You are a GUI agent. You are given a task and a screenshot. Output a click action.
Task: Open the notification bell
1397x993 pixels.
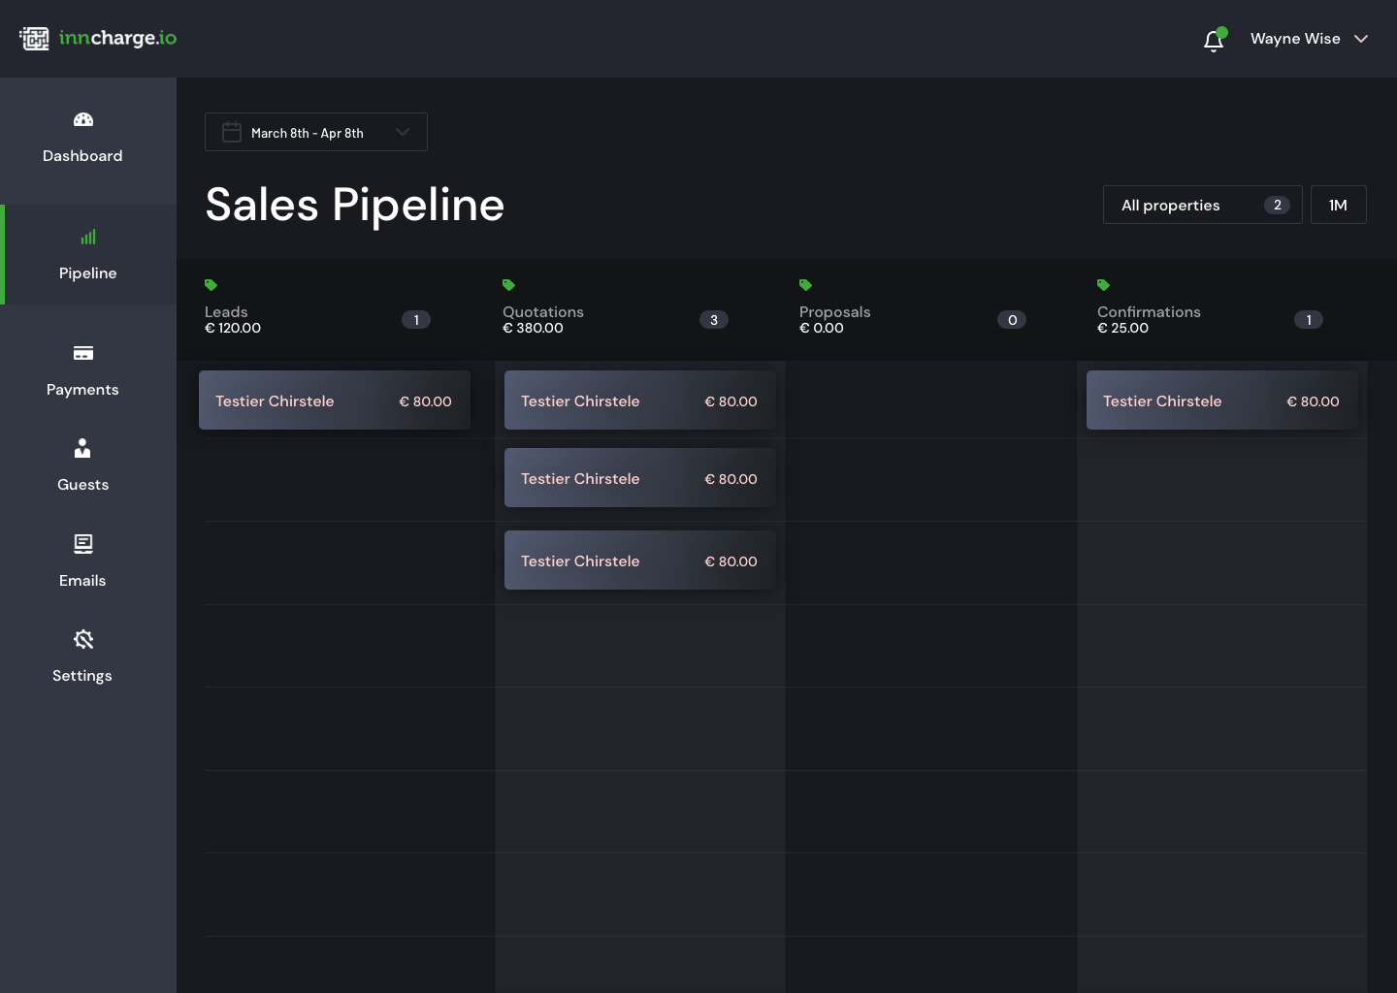(1214, 40)
